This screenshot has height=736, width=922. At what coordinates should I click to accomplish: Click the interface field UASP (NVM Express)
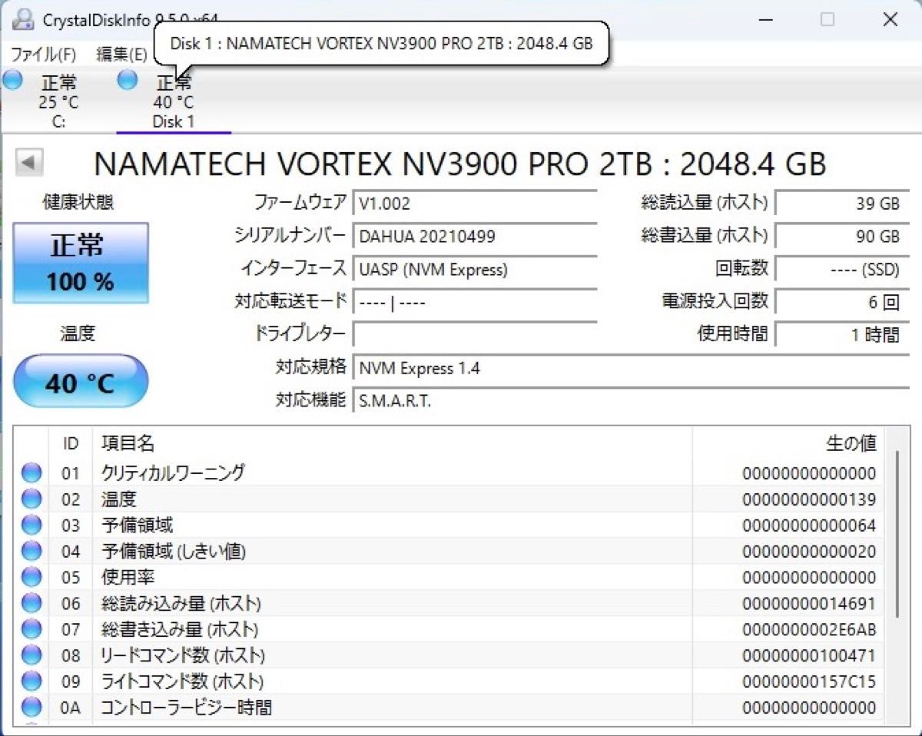tap(475, 270)
